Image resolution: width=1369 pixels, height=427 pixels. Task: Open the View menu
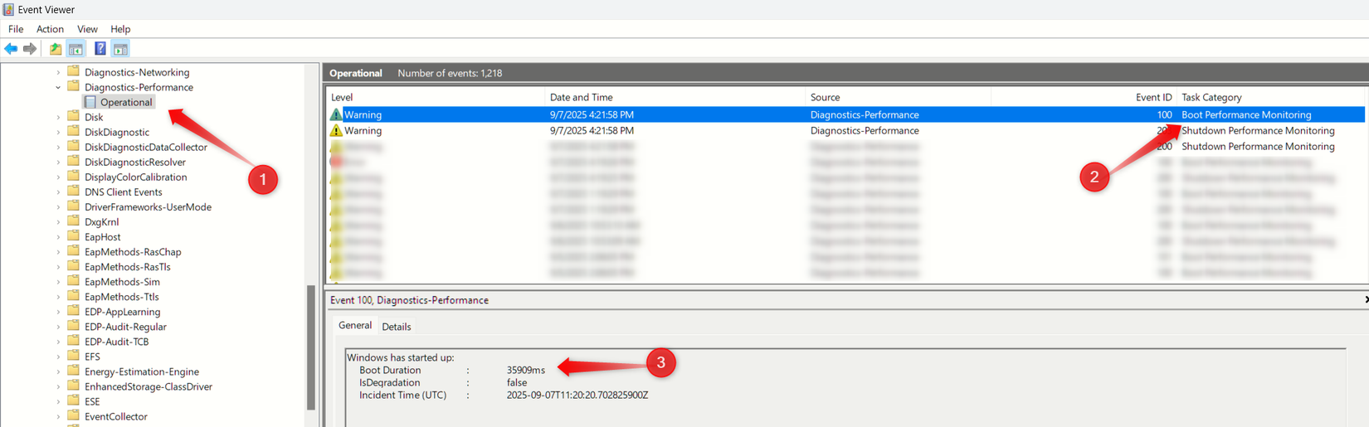click(87, 29)
